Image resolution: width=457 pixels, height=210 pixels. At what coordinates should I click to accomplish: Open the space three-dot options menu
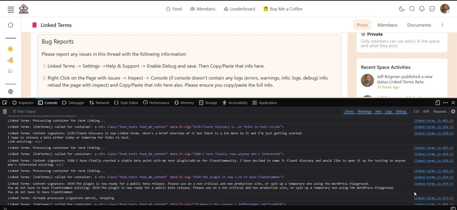pos(442,25)
